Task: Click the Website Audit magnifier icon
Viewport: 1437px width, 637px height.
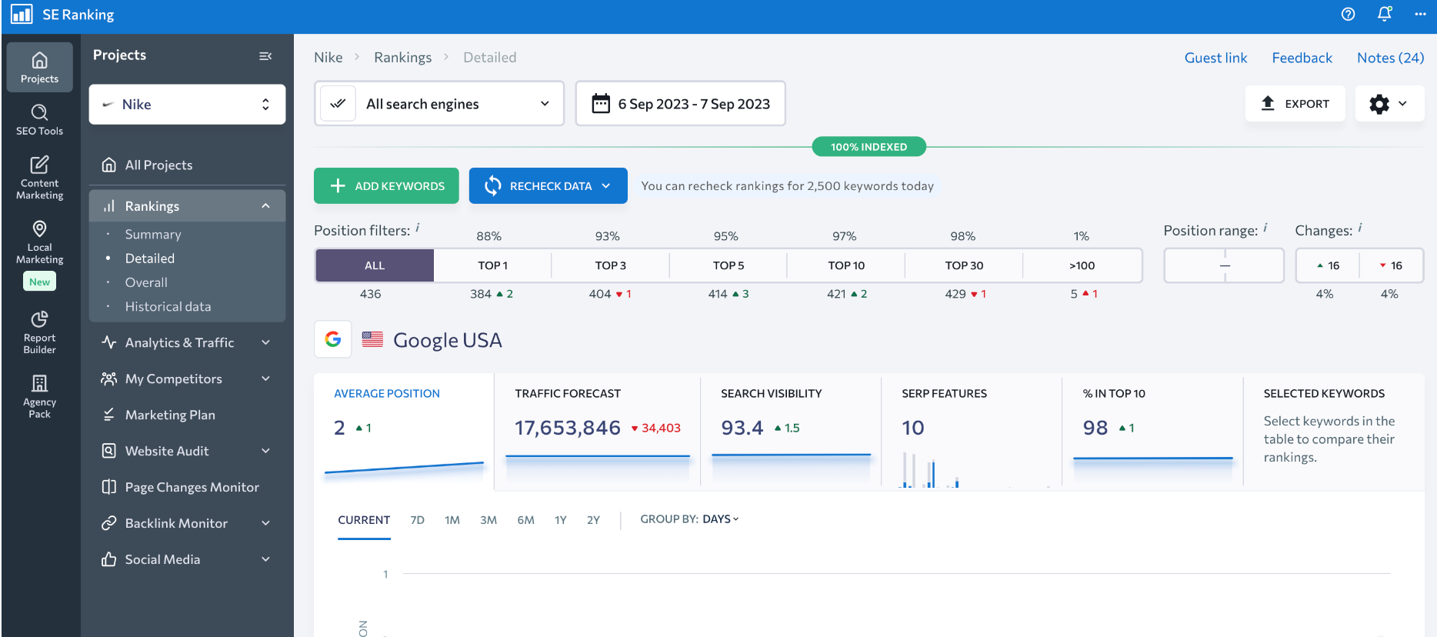Action: (x=109, y=451)
